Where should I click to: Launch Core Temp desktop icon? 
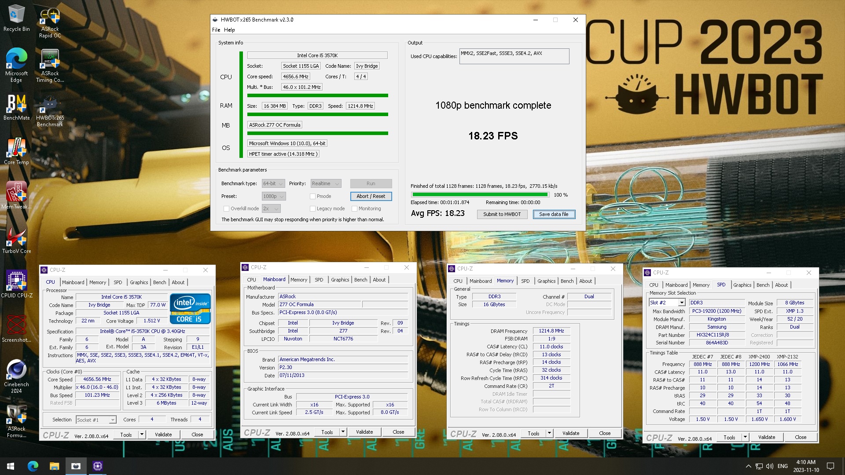point(16,151)
